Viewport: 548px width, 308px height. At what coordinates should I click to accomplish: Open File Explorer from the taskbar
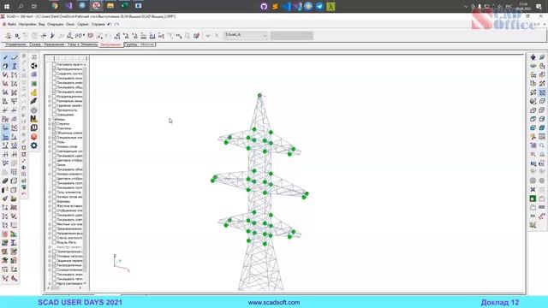(x=110, y=6)
